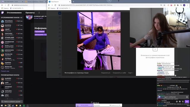Select cheatbanned in followed channels
190x107 pixels.
12,42
